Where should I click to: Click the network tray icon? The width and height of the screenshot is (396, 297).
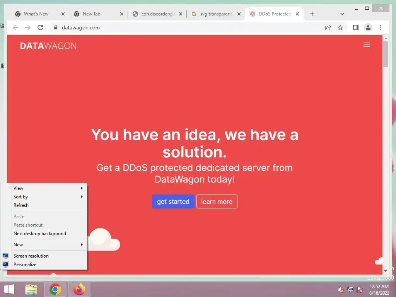pyautogui.click(x=350, y=290)
